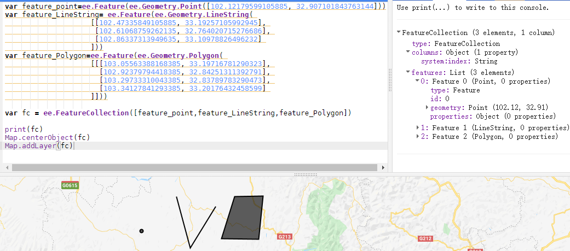The image size is (570, 251).
Task: Click the horizontal scrollbar of code editor
Action: (195, 167)
